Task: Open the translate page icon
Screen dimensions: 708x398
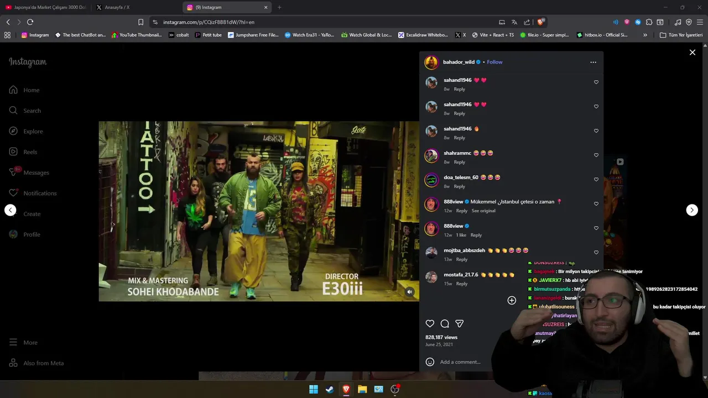Action: pyautogui.click(x=514, y=22)
